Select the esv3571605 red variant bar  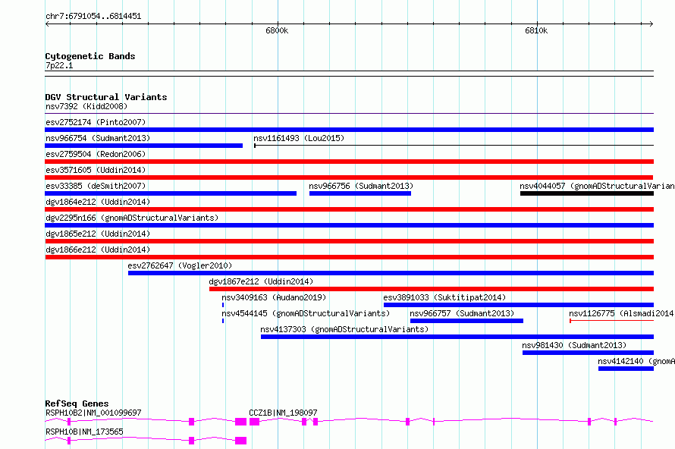pos(349,177)
